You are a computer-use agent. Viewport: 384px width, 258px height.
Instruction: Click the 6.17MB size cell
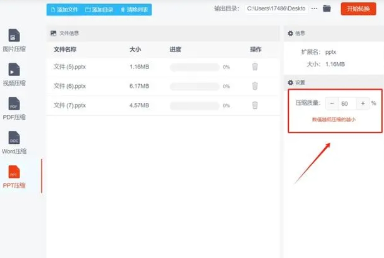coord(139,86)
